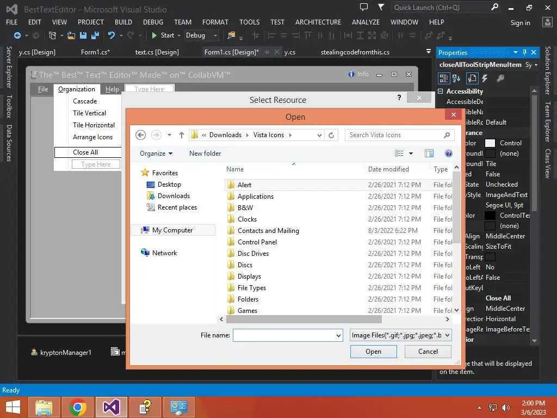Open the view options dropdown arrow
The width and height of the screenshot is (557, 418).
pos(411,153)
